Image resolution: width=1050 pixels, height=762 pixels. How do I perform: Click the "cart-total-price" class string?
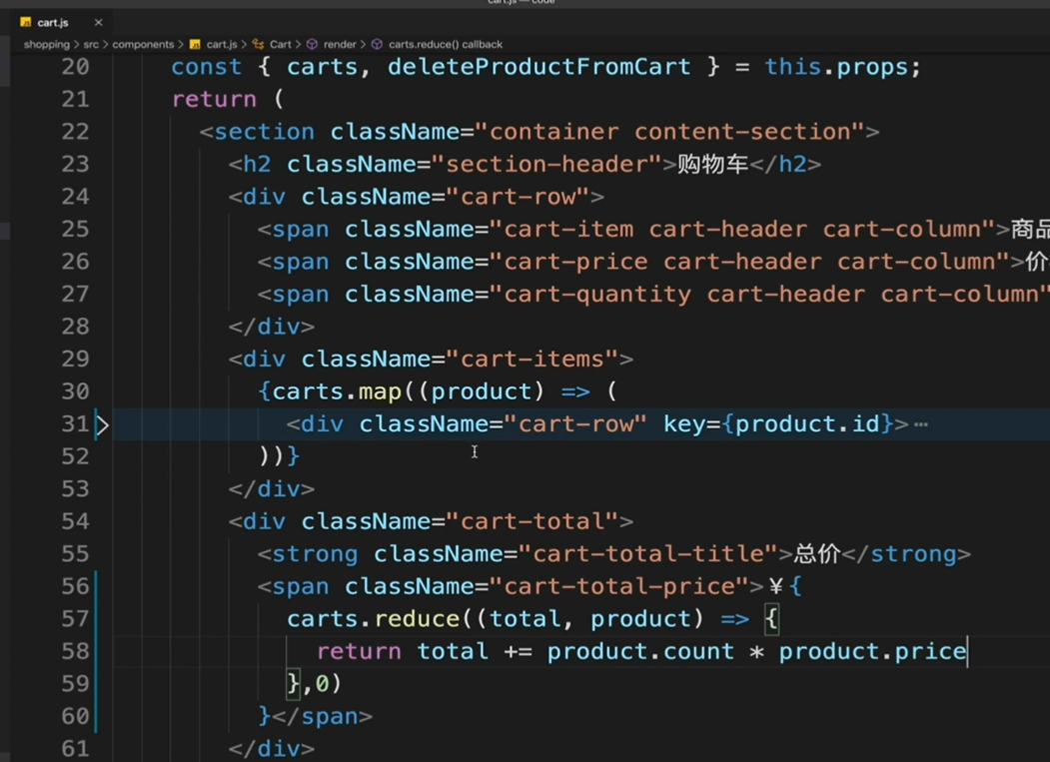(x=618, y=587)
